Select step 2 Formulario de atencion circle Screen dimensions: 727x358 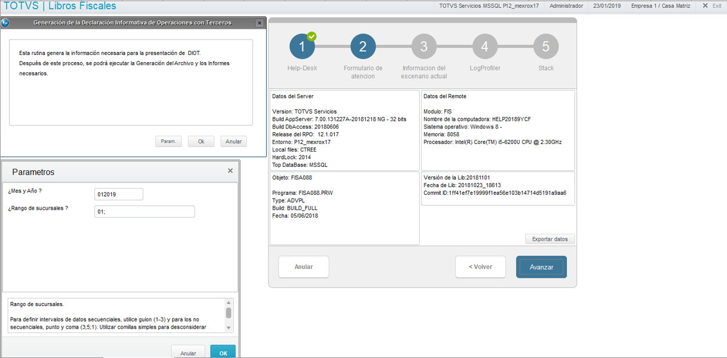pyautogui.click(x=363, y=47)
